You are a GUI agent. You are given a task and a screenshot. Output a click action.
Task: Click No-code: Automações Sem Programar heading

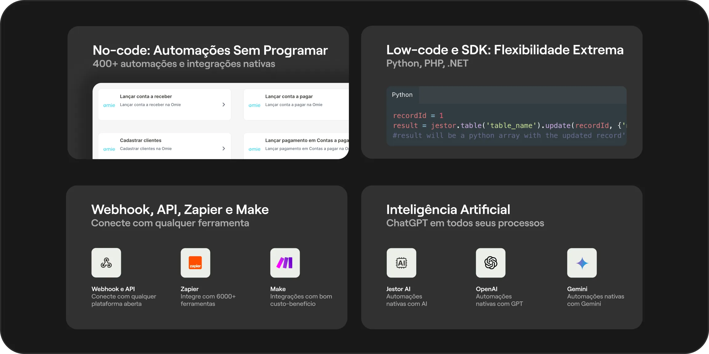click(x=210, y=50)
